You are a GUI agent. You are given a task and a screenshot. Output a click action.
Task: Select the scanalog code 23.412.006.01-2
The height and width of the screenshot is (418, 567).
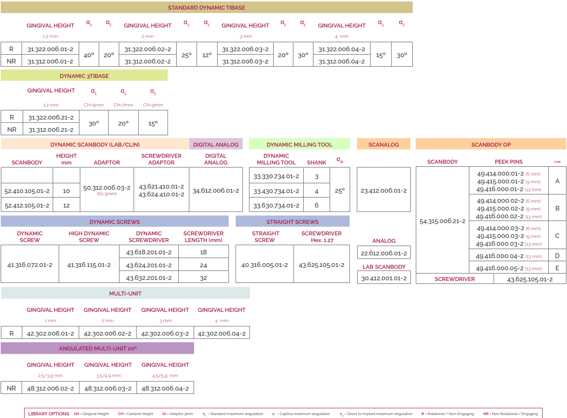(383, 190)
